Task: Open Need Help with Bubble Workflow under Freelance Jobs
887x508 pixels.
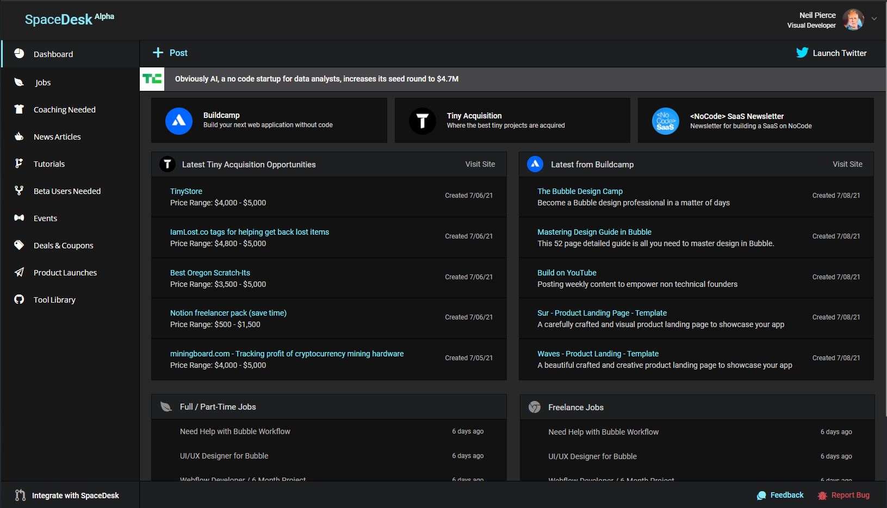Action: (x=603, y=432)
